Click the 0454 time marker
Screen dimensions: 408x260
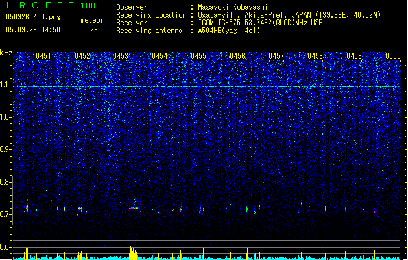pyautogui.click(x=160, y=56)
